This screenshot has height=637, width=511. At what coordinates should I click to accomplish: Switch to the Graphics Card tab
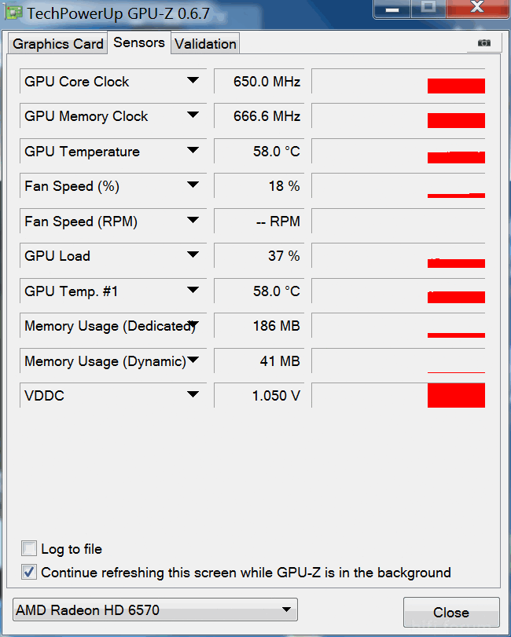pos(58,44)
